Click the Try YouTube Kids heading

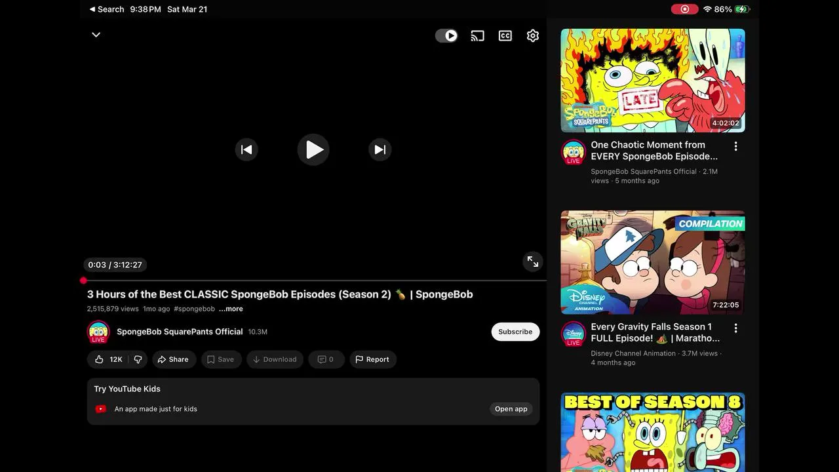tap(127, 389)
